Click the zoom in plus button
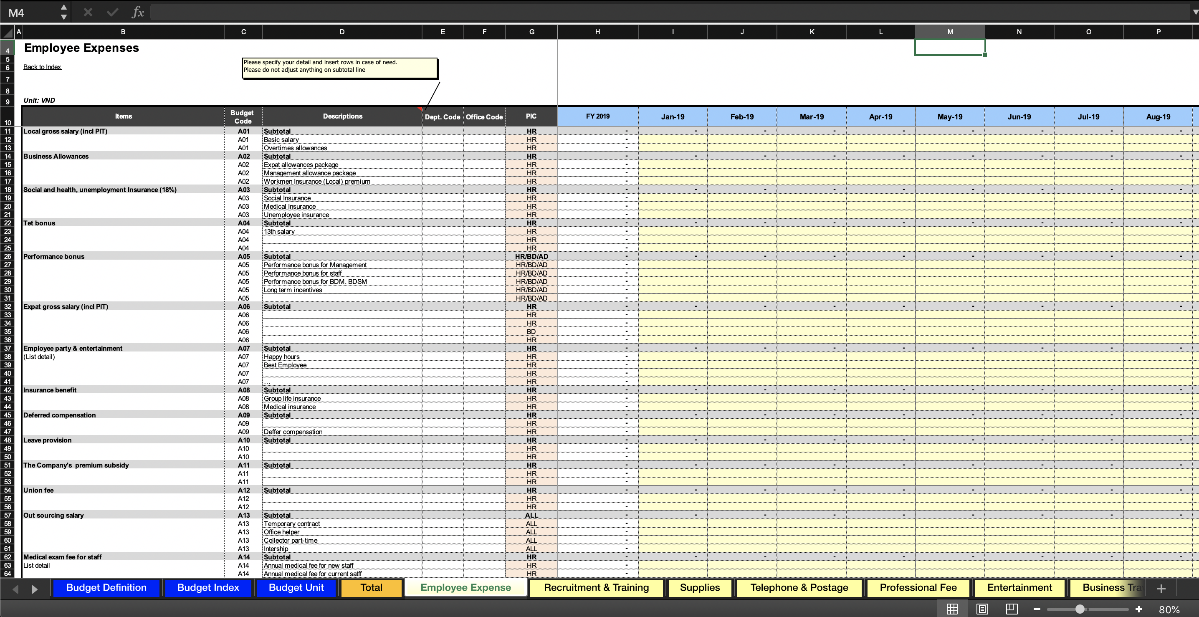Image resolution: width=1199 pixels, height=617 pixels. tap(1138, 609)
